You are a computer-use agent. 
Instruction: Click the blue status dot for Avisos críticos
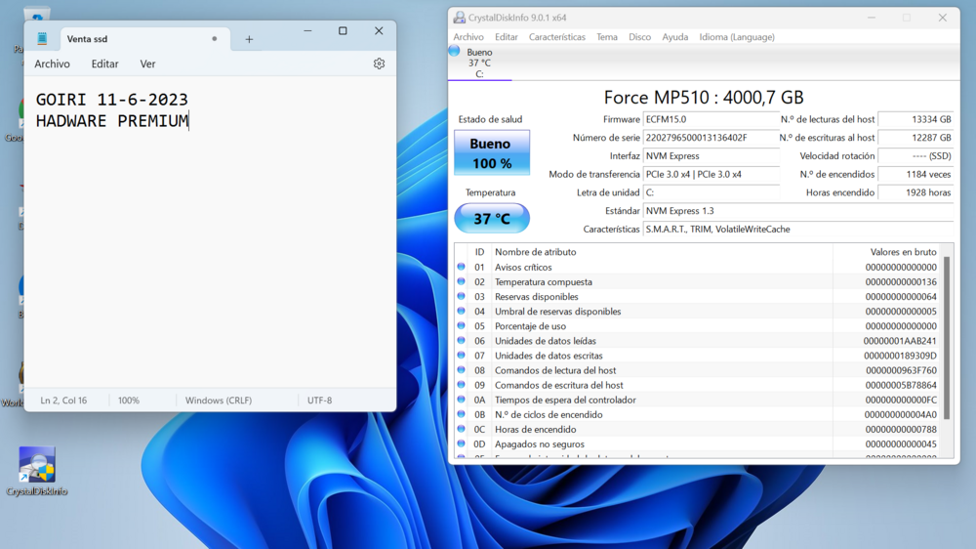click(462, 267)
